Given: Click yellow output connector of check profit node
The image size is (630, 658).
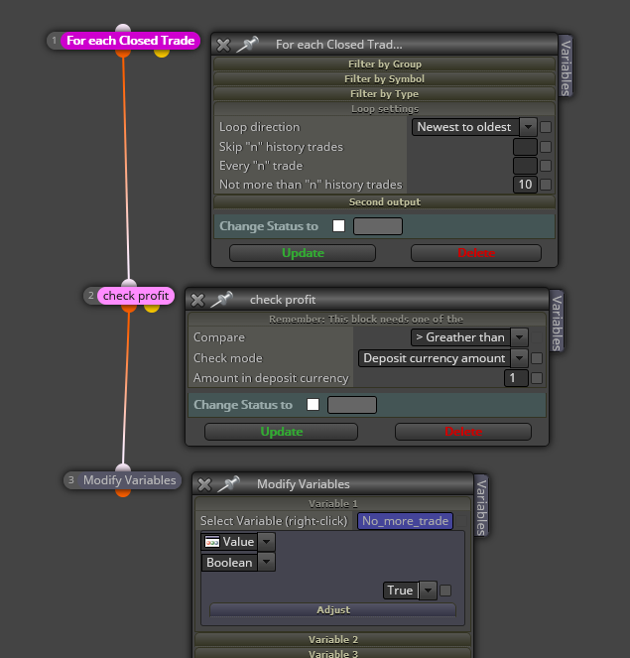Looking at the screenshot, I should (x=152, y=309).
